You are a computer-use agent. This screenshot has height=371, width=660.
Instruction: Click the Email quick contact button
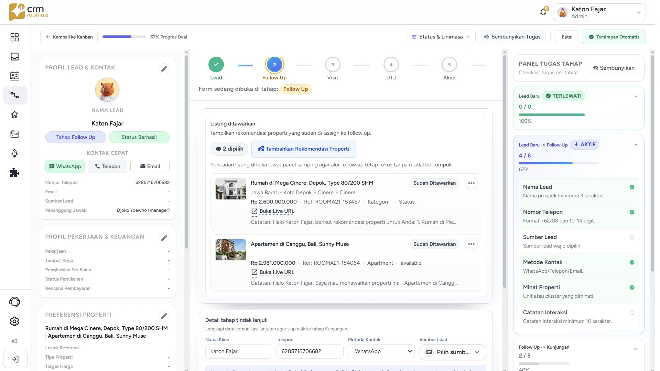pyautogui.click(x=150, y=166)
